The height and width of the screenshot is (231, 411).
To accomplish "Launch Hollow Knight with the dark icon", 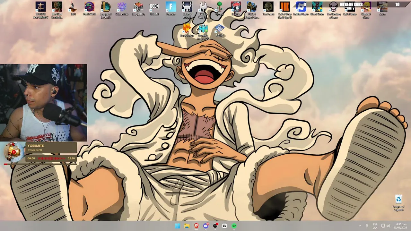I will pos(187,10).
